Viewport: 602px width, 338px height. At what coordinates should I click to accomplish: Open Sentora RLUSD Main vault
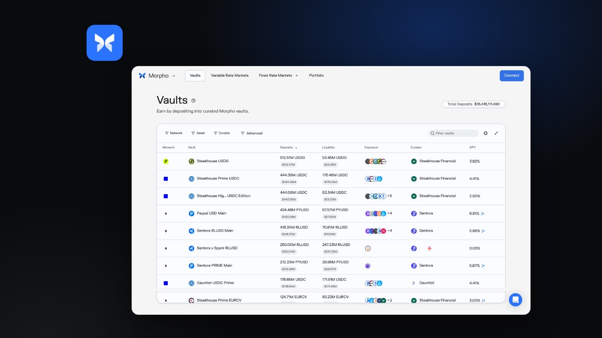(x=331, y=231)
